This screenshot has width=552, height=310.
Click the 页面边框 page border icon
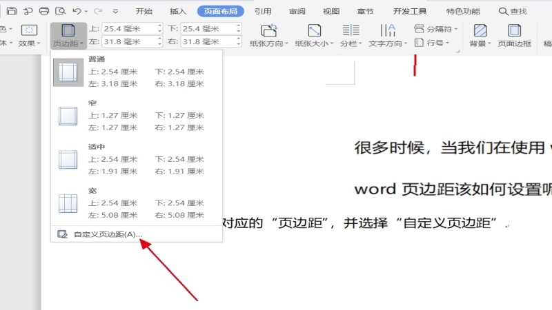point(514,31)
